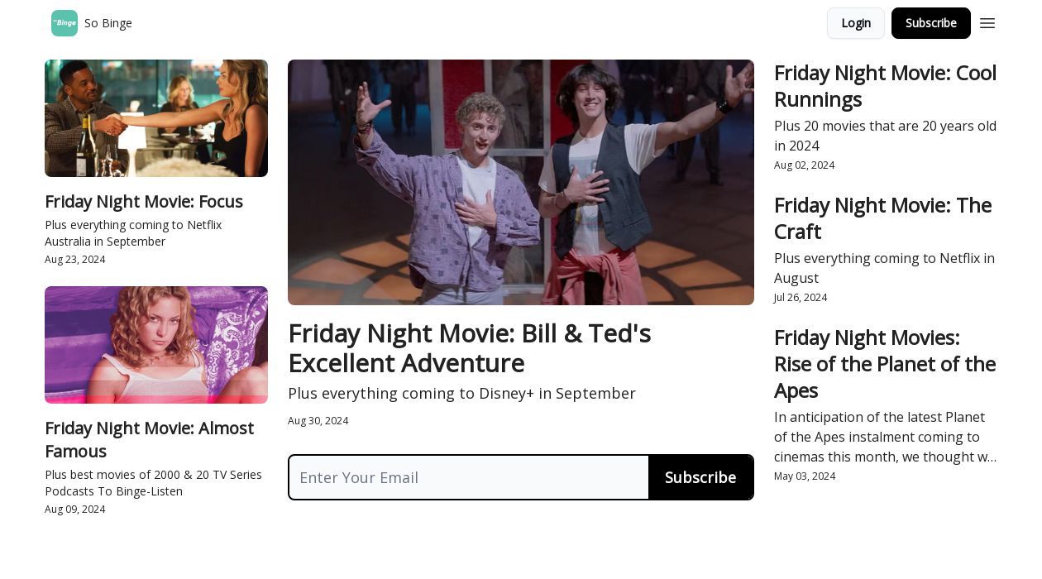
Task: Open the Bill & Ted's featured image
Action: pos(521,182)
